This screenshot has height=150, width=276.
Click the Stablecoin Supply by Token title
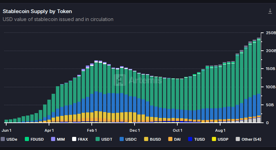click(x=37, y=11)
